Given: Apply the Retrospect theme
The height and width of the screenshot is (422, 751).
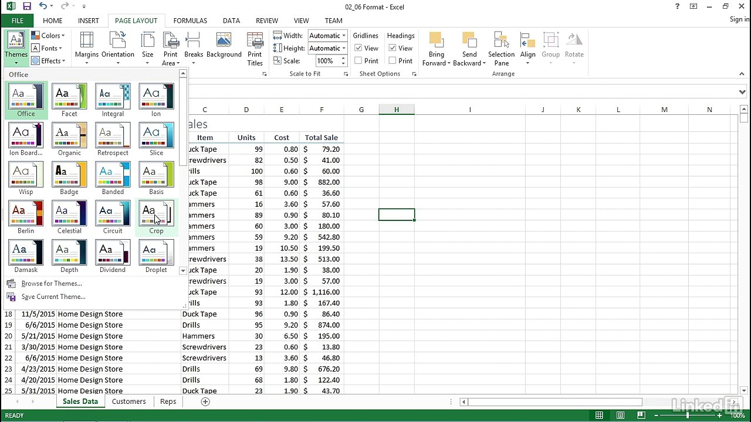Looking at the screenshot, I should [x=113, y=139].
